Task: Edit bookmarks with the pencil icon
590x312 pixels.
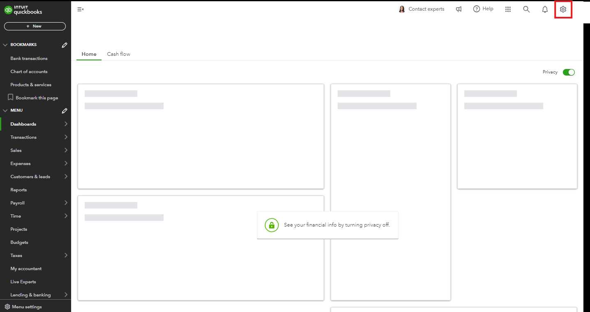Action: (65, 45)
